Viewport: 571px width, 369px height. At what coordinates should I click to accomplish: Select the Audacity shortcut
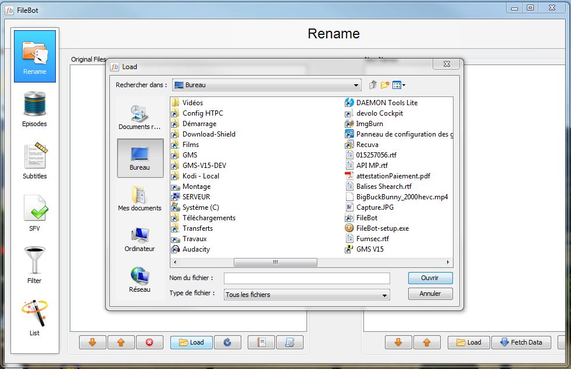pos(191,250)
